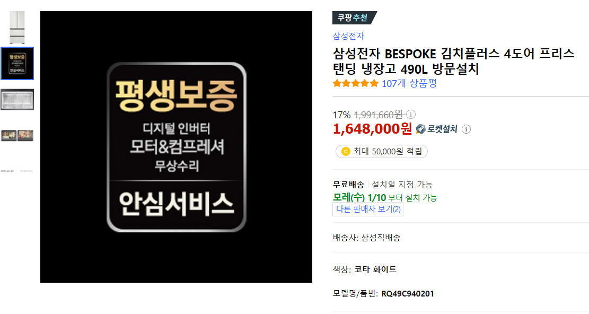This screenshot has height=314, width=589.
Task: Select the 평생보증 warranty thumbnail
Action: (17, 63)
